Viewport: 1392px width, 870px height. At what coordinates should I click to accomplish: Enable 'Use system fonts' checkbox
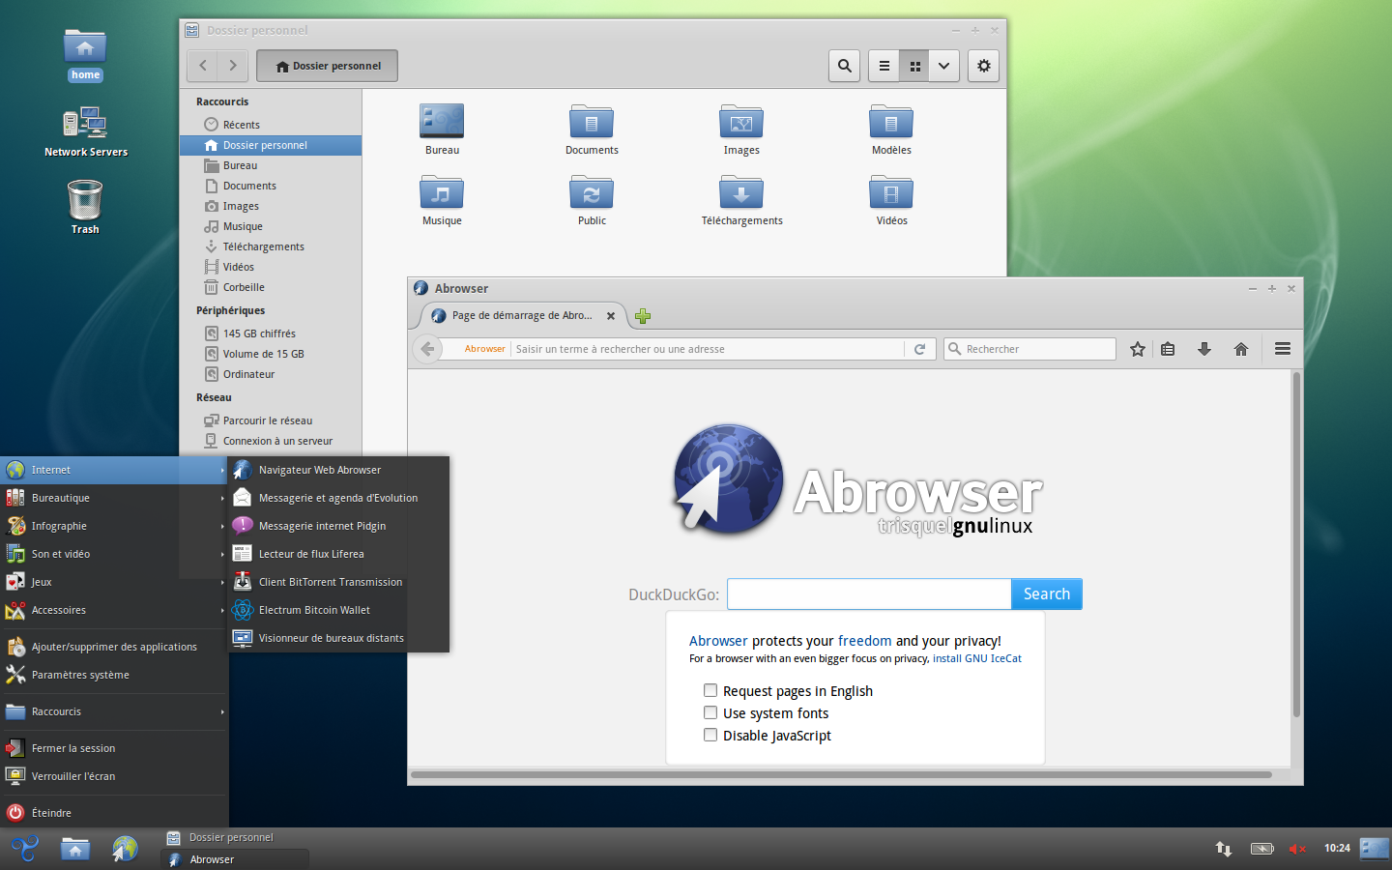pyautogui.click(x=710, y=712)
